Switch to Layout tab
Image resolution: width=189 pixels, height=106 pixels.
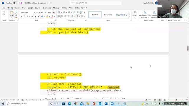pyautogui.click(x=38, y=8)
